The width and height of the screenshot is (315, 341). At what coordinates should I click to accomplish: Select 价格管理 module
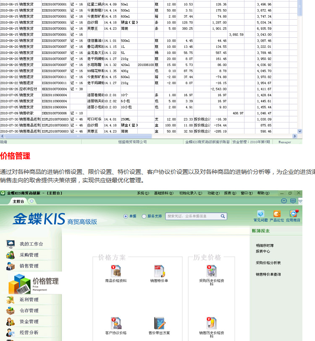click(34, 283)
